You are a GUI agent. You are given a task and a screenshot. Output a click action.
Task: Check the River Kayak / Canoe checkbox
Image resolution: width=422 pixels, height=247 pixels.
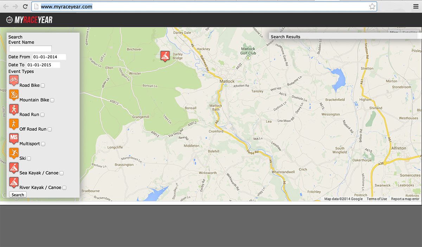click(64, 188)
